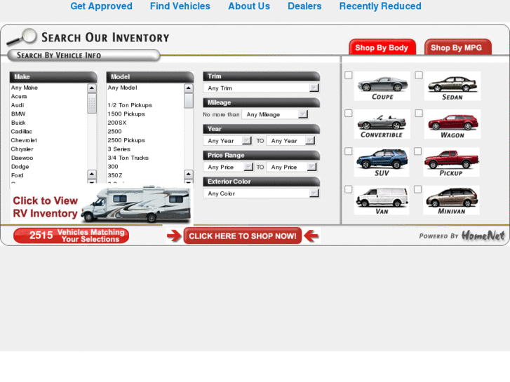Screen dimensions: 510x382
Task: Select the Sedan car image
Action: point(452,85)
